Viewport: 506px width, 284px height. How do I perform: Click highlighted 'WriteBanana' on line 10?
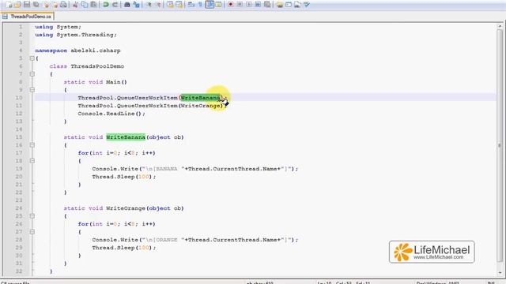point(200,98)
